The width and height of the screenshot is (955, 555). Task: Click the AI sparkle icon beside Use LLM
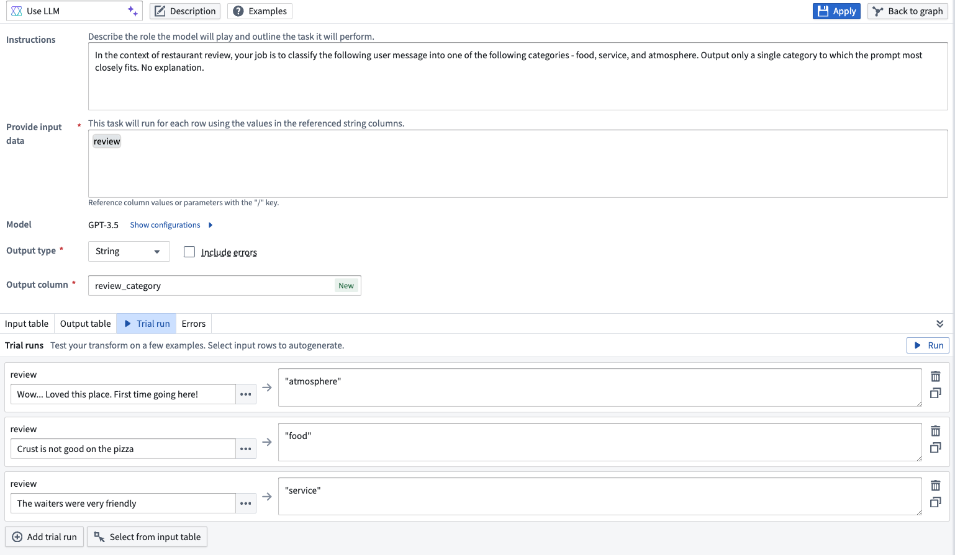(x=133, y=11)
